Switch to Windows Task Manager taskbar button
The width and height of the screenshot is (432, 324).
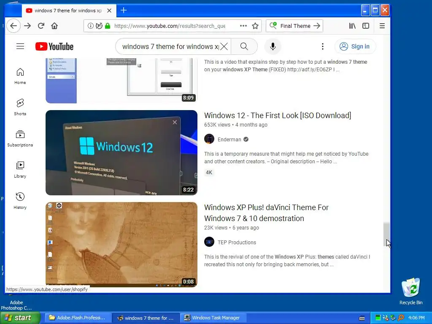tap(213, 318)
